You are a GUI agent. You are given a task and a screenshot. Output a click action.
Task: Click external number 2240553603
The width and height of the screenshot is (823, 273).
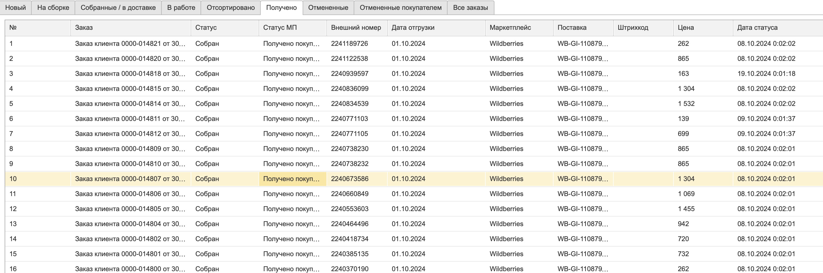tap(350, 209)
